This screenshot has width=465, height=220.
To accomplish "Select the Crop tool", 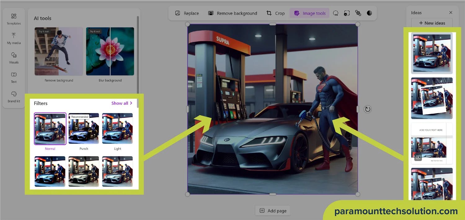I will coord(276,13).
